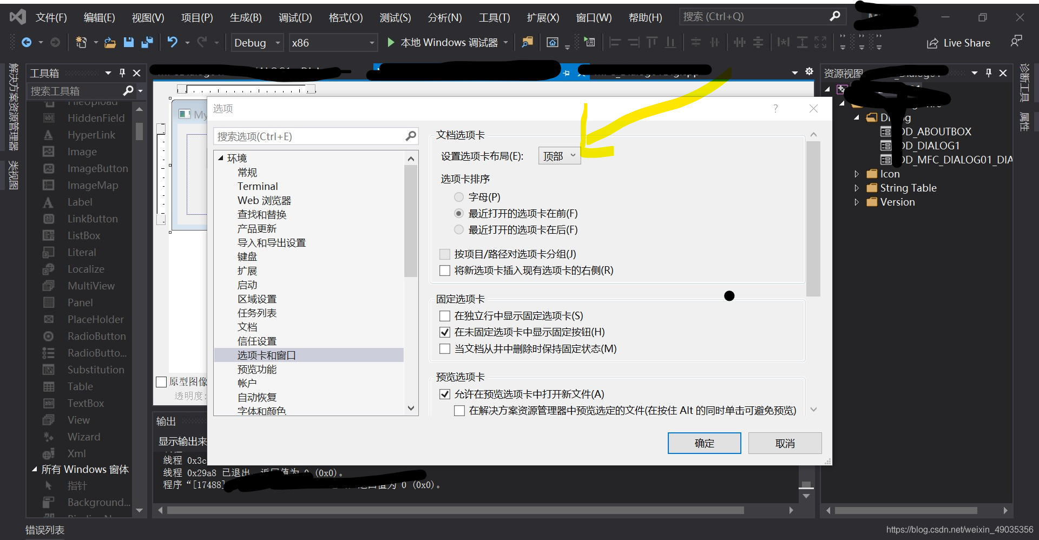Open the Toolbox panel options dropdown arrow

(108, 73)
